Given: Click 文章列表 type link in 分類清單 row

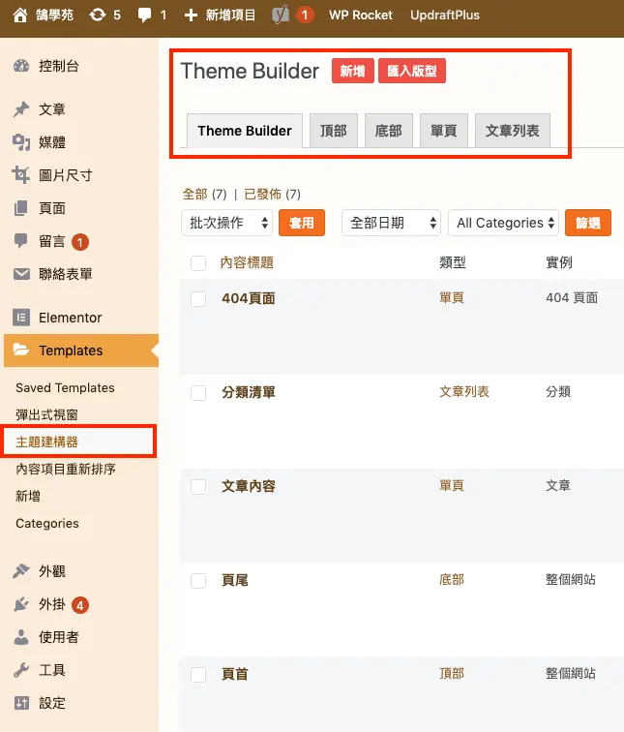Looking at the screenshot, I should click(x=464, y=392).
